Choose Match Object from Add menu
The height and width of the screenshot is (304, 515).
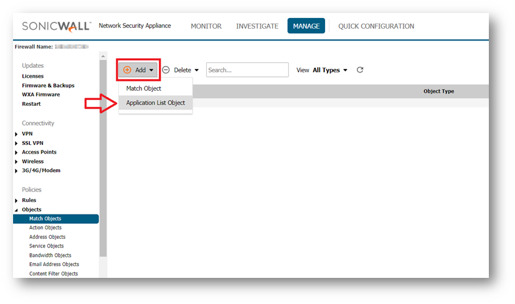[x=143, y=89]
